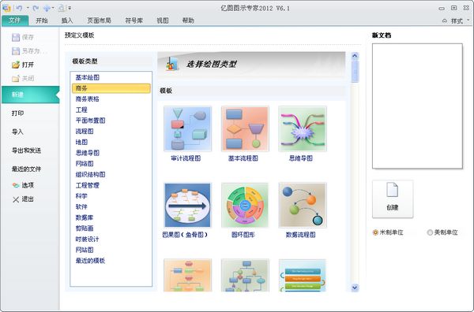Open the 样式 style dropdown
This screenshot has height=312, width=474.
(460, 20)
